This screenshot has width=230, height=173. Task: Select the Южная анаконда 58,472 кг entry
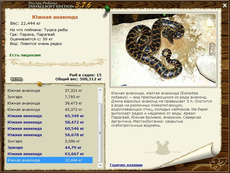coord(49,122)
